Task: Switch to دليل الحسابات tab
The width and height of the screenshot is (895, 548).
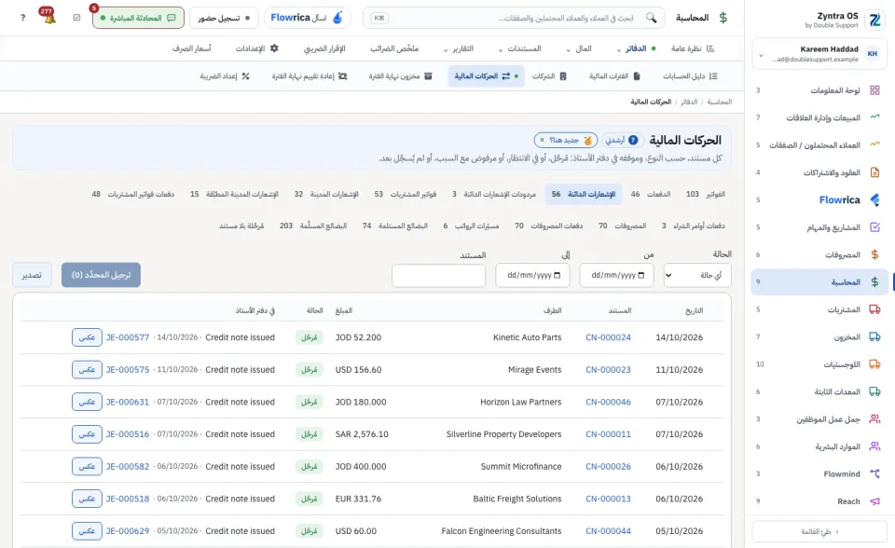Action: 690,75
